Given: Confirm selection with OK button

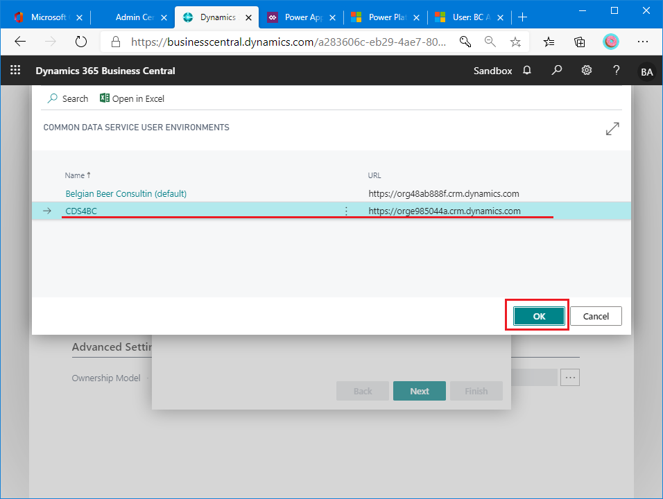Looking at the screenshot, I should [x=539, y=316].
